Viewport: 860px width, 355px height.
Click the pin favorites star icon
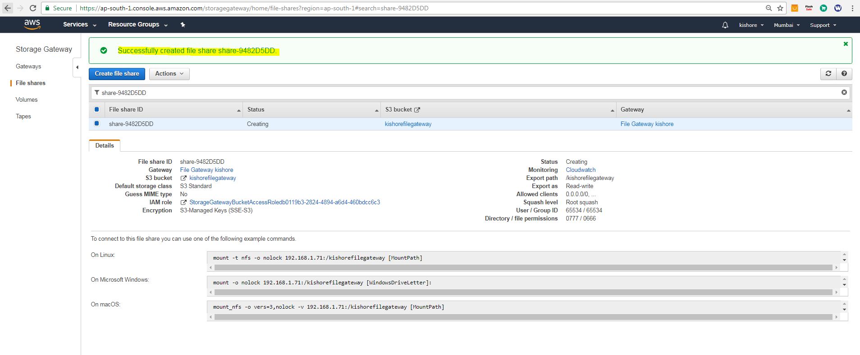coord(183,25)
